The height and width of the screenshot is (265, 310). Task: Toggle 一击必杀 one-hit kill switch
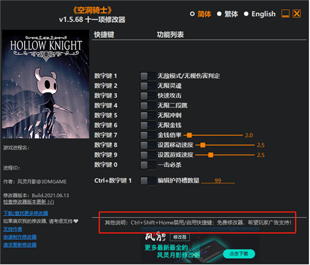[x=148, y=165]
